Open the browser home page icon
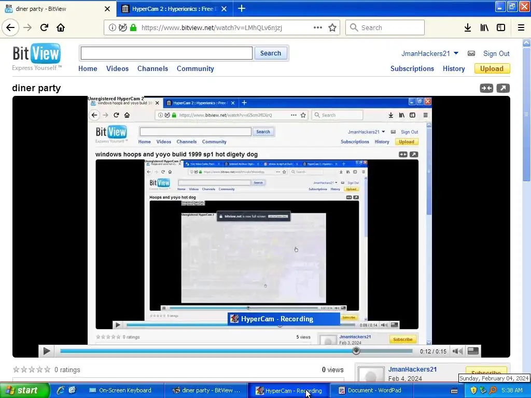531x398 pixels. point(61,27)
